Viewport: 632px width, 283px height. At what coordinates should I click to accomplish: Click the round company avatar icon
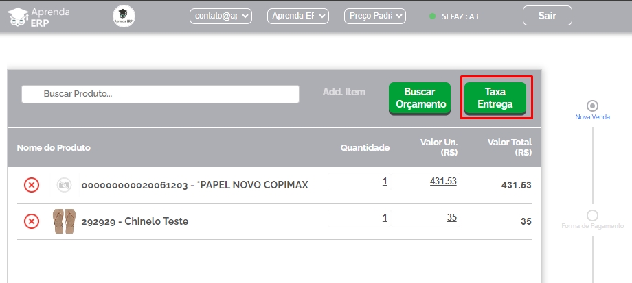coord(124,16)
